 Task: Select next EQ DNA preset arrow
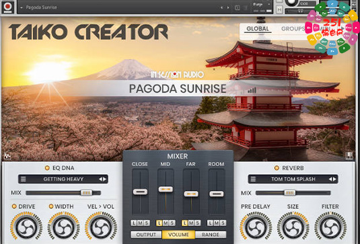click(x=104, y=179)
